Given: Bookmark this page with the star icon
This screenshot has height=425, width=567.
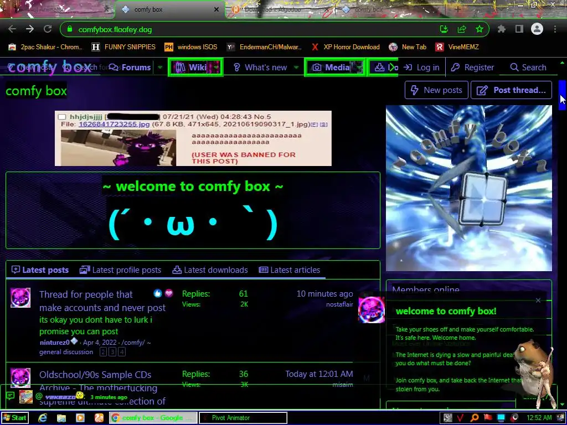Looking at the screenshot, I should click(480, 29).
